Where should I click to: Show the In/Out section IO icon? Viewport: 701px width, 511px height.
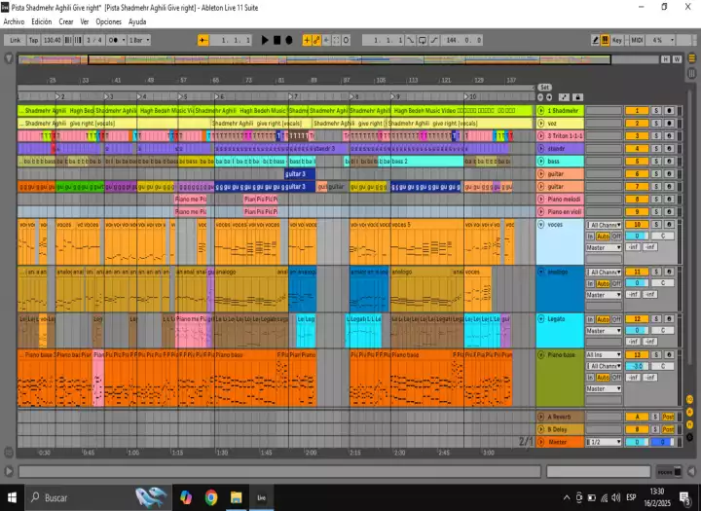tap(690, 399)
